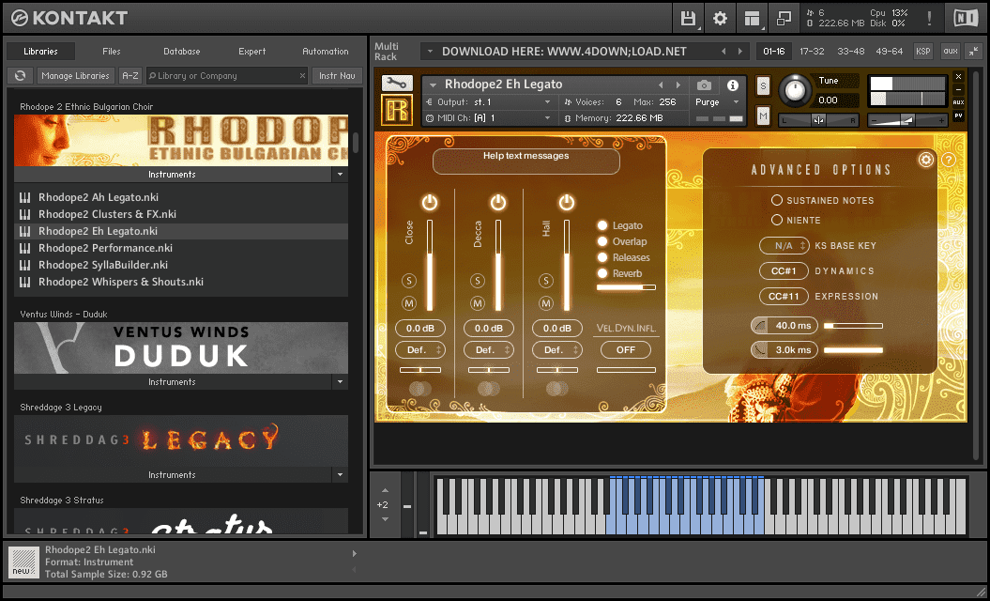Expand Rhodope Instruments dropdown arrow
This screenshot has width=990, height=601.
pyautogui.click(x=340, y=175)
